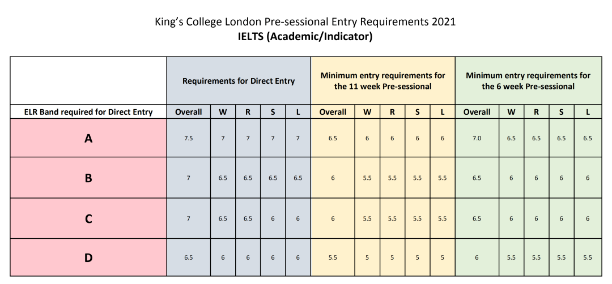This screenshot has height=284, width=612.
Task: Click the 7.5 overall score for band A
Action: 189,138
